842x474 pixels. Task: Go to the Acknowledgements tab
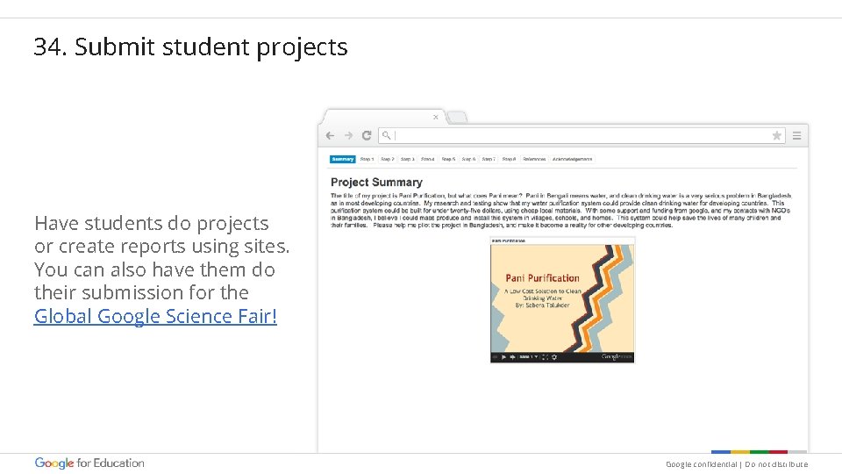[x=573, y=160]
